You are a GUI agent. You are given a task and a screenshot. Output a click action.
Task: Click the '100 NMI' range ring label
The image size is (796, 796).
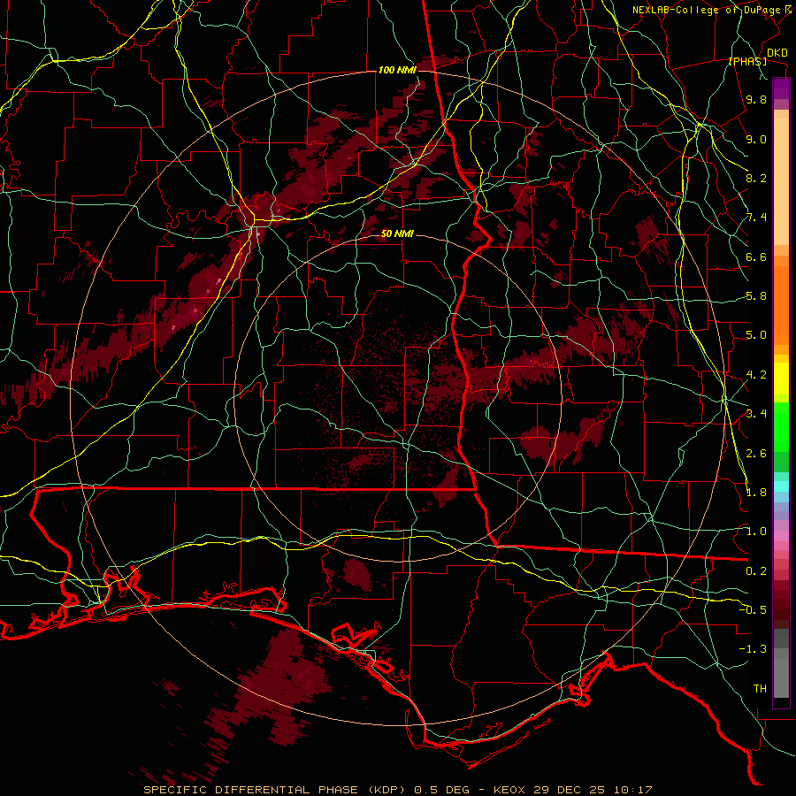pos(397,70)
